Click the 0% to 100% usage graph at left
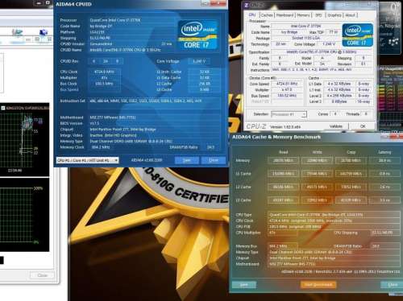The width and height of the screenshot is (403, 301). tap(23, 215)
